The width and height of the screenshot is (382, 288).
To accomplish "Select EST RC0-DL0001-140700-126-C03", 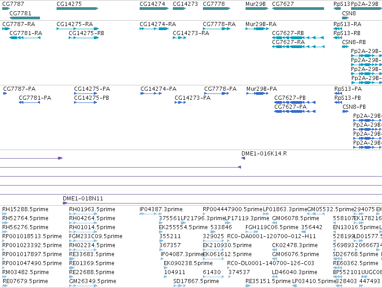I will (228, 268).
